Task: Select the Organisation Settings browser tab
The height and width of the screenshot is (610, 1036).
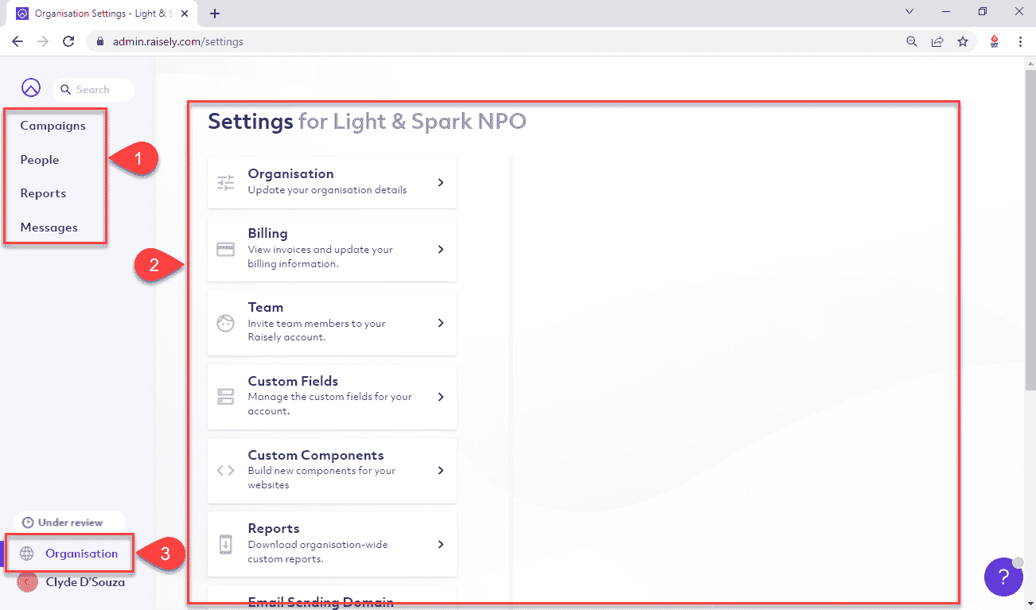Action: pos(103,14)
